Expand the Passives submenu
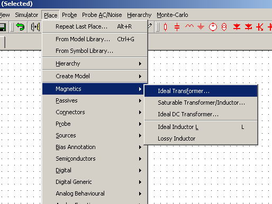 tap(95, 100)
